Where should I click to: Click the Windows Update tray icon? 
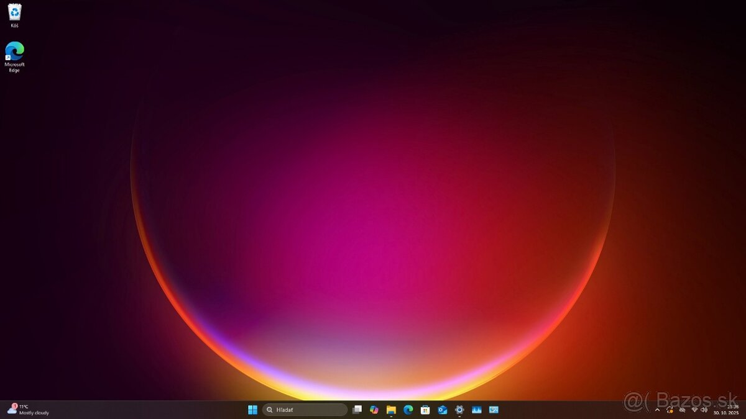670,410
